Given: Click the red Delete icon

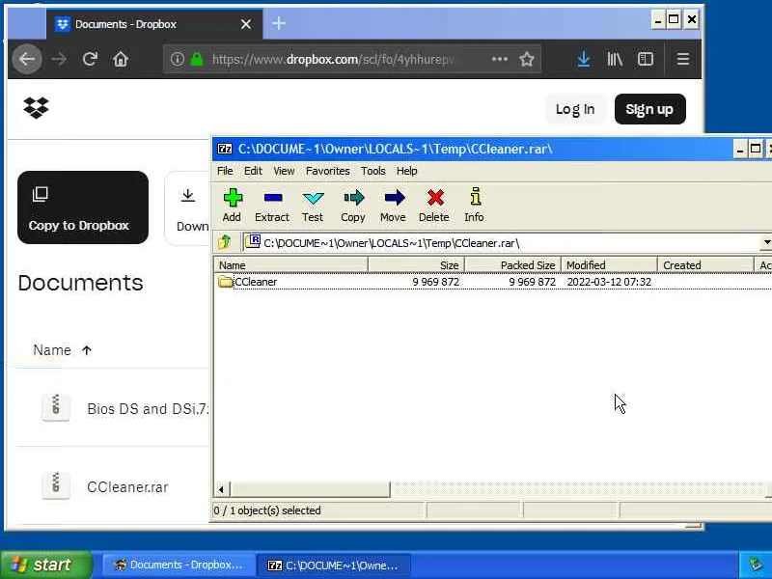Looking at the screenshot, I should click(x=434, y=206).
